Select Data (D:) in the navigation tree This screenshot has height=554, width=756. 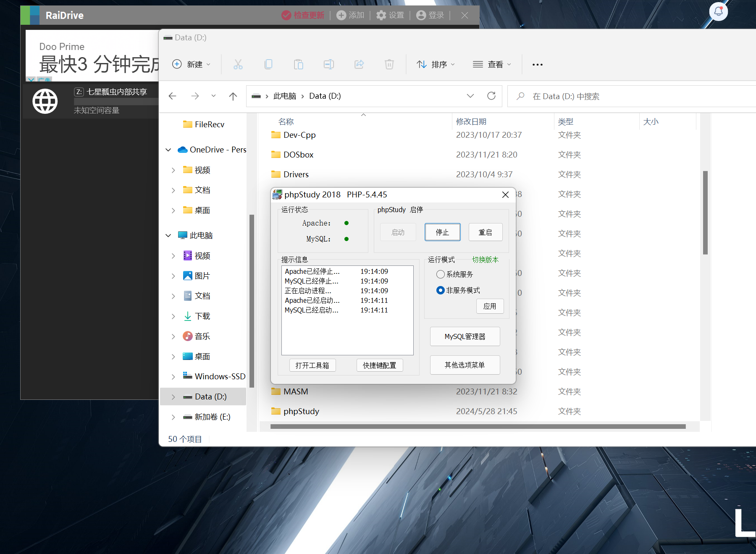[203, 396]
